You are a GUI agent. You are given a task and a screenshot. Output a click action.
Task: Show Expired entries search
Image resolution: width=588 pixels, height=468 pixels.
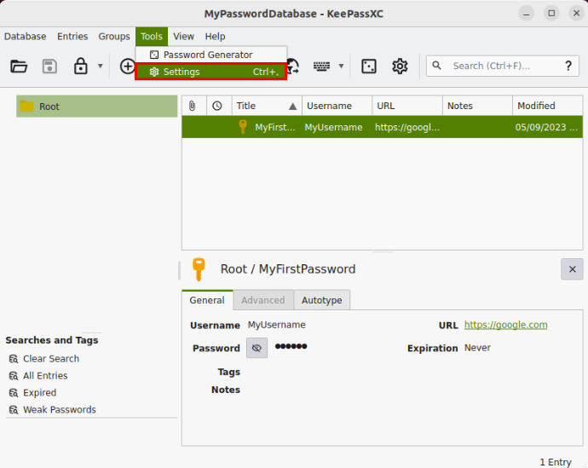(40, 393)
